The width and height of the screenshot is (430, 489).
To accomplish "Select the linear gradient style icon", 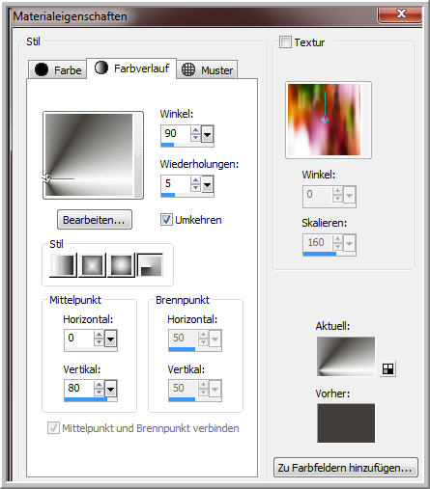I will click(x=63, y=265).
